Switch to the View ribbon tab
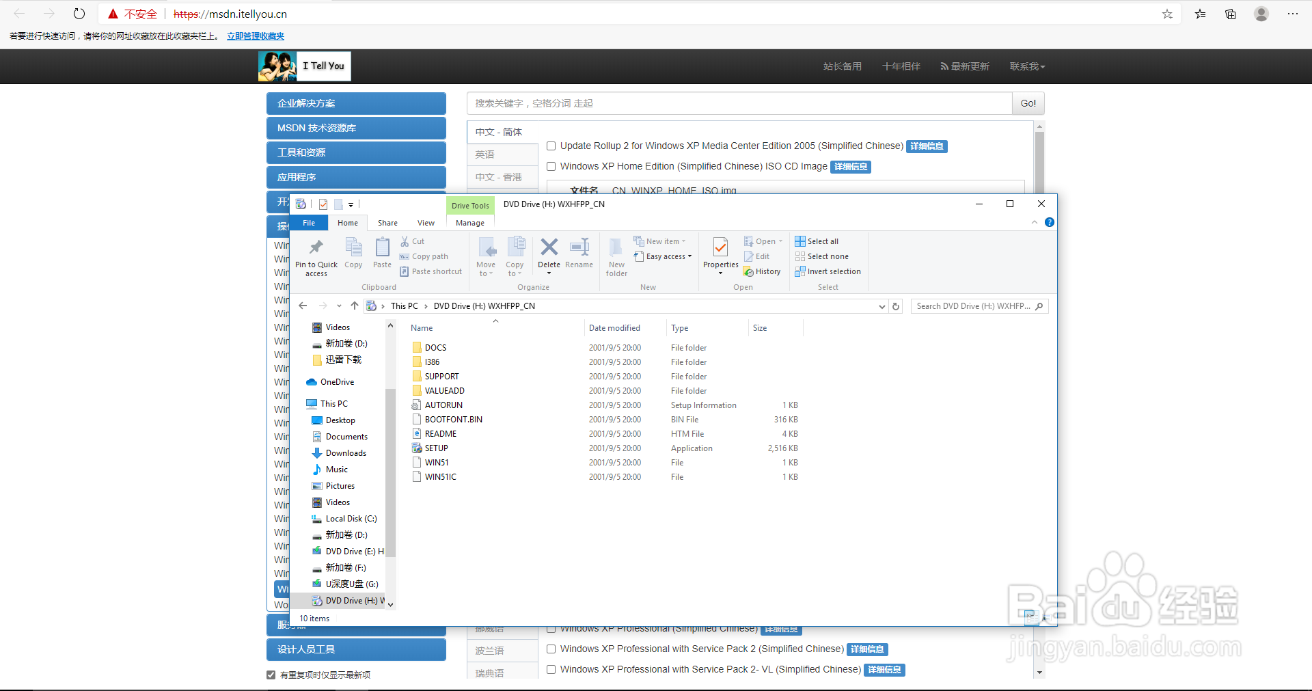1312x691 pixels. pyautogui.click(x=426, y=223)
